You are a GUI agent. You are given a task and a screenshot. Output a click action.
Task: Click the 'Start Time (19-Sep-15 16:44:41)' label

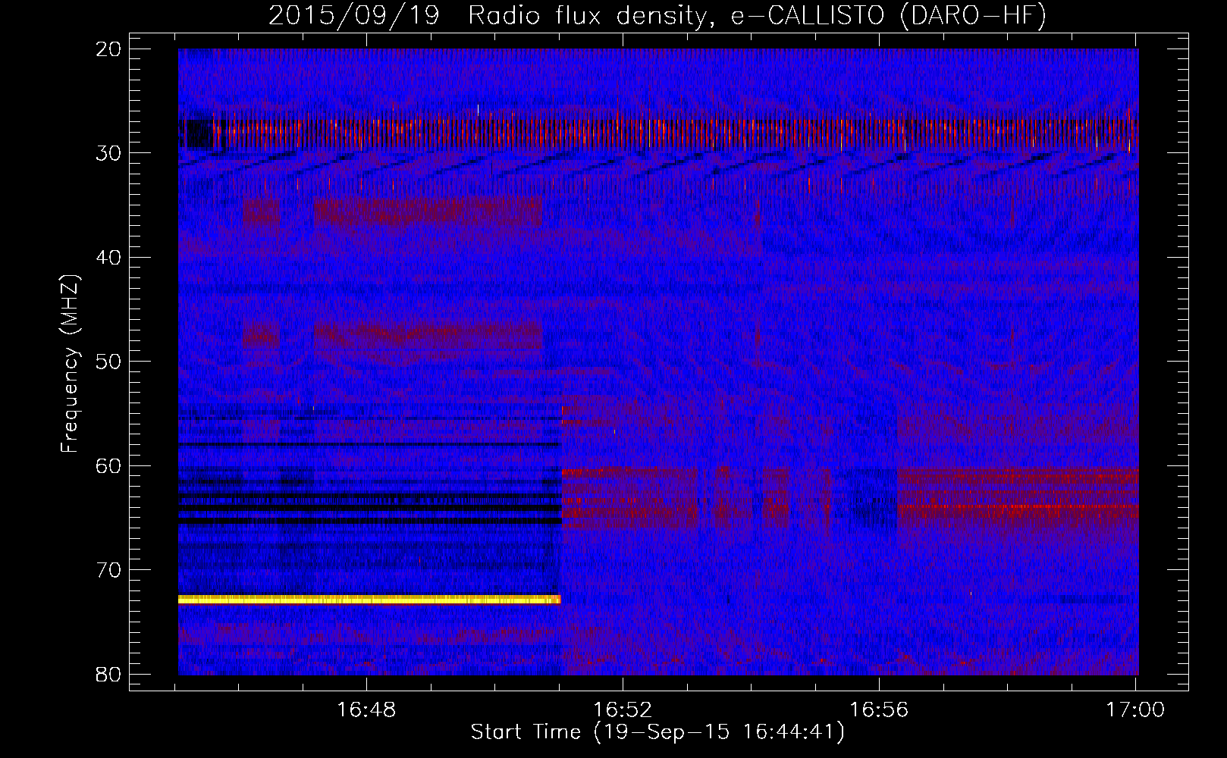(x=657, y=732)
